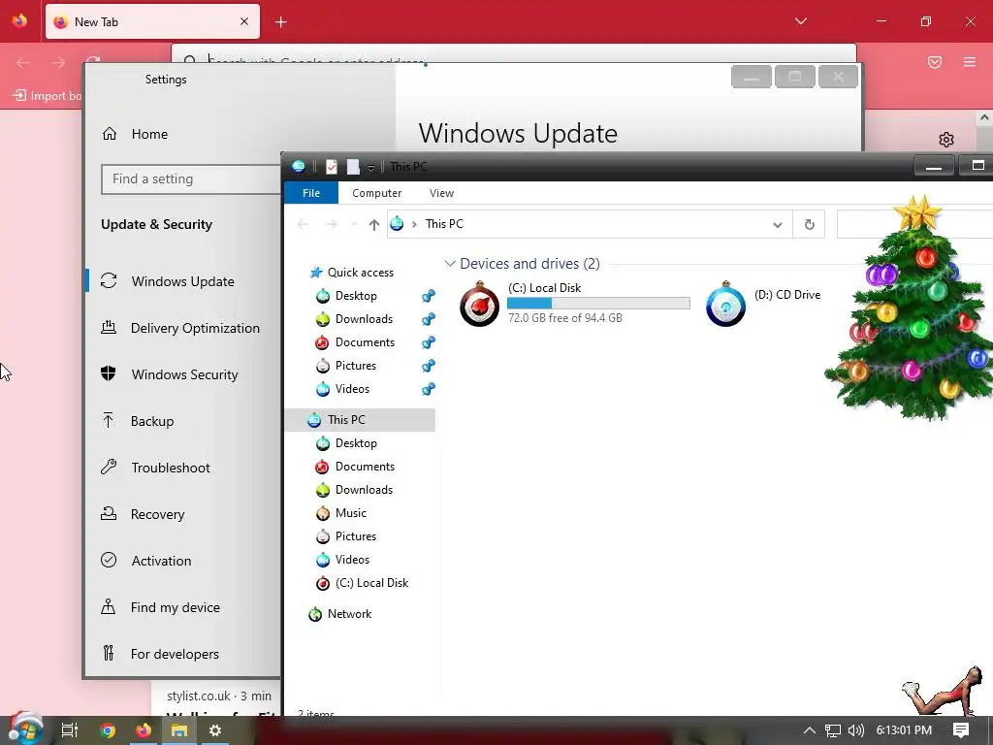The width and height of the screenshot is (993, 745).
Task: Show hidden tray icons chevron
Action: point(809,730)
